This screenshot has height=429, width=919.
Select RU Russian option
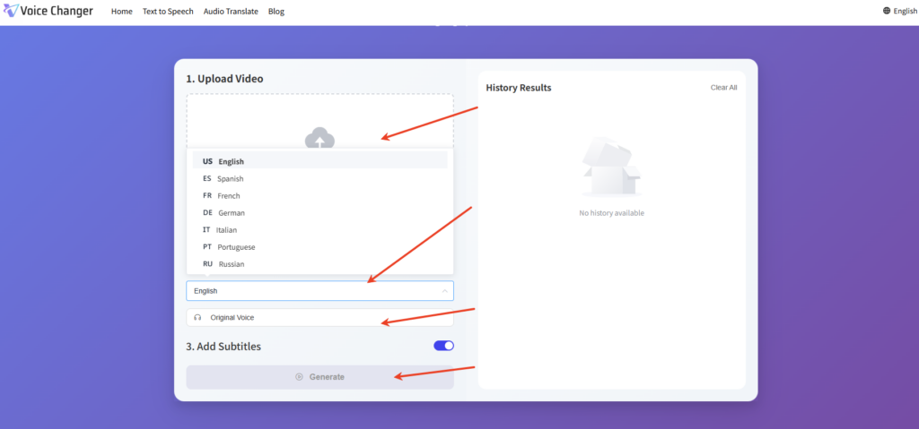pyautogui.click(x=320, y=264)
